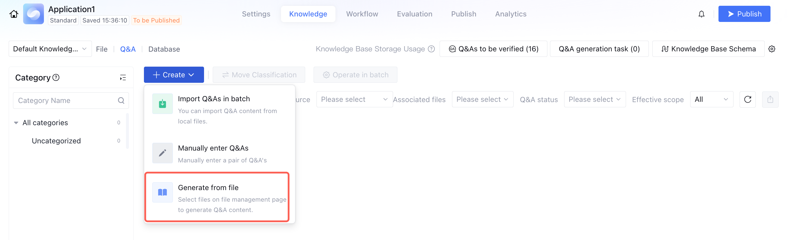Click the Storage Usage help icon
Viewport: 789px width, 240px height.
click(431, 49)
